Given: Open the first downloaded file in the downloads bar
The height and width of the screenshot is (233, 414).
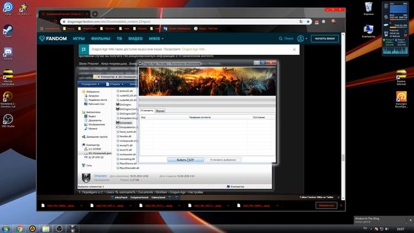Looking at the screenshot, I should point(58,206).
